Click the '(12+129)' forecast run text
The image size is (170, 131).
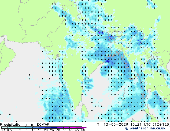(x=161, y=125)
